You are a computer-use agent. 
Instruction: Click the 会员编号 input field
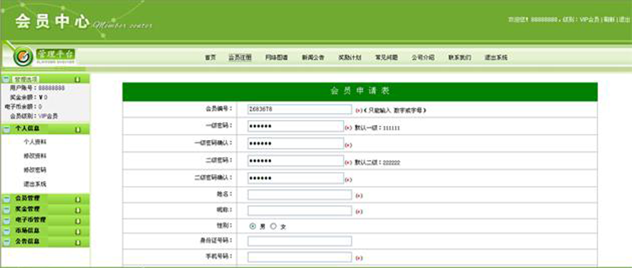(300, 109)
